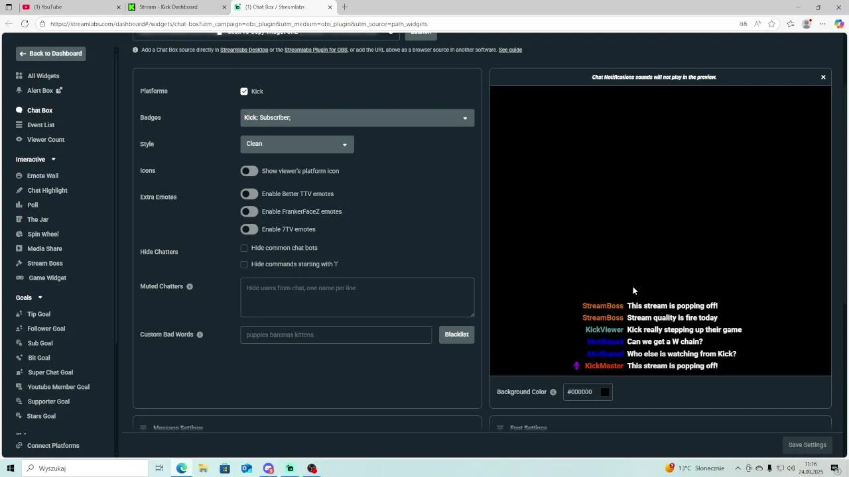
Task: Open Style dropdown set to Clean
Action: tap(297, 144)
